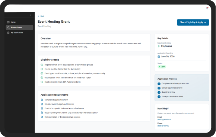Click Events must be held within Aurelis City

(x=63, y=69)
